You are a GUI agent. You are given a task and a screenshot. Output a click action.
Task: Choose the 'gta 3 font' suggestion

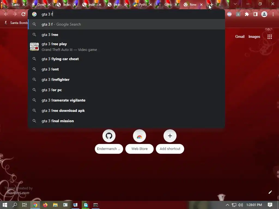point(126,69)
